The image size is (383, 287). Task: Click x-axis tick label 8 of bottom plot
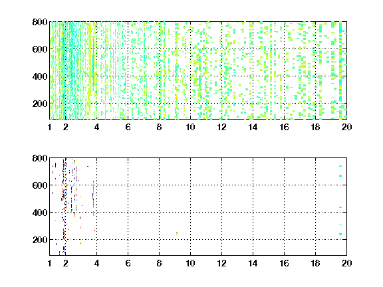coord(160,263)
